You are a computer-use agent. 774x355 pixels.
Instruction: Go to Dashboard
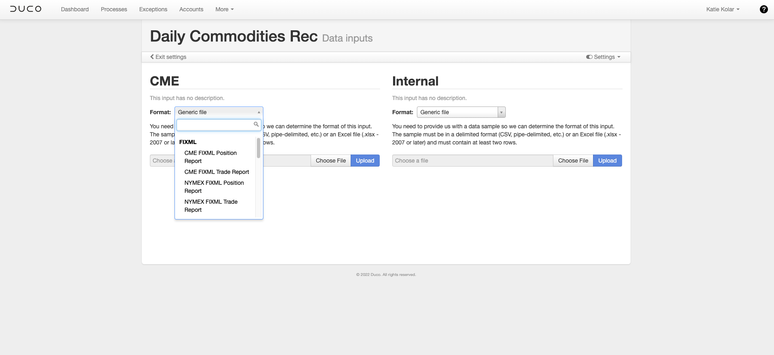[75, 9]
